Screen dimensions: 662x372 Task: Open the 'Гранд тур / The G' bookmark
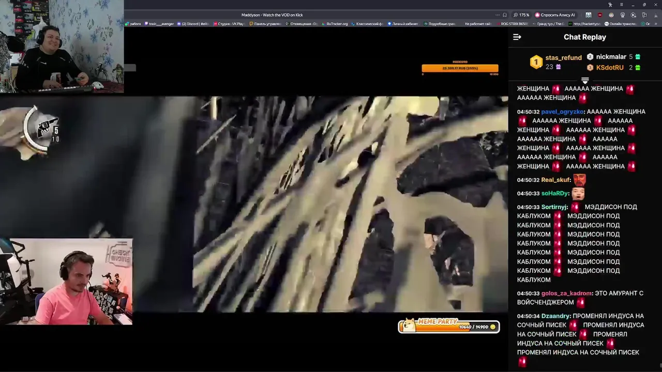(548, 24)
